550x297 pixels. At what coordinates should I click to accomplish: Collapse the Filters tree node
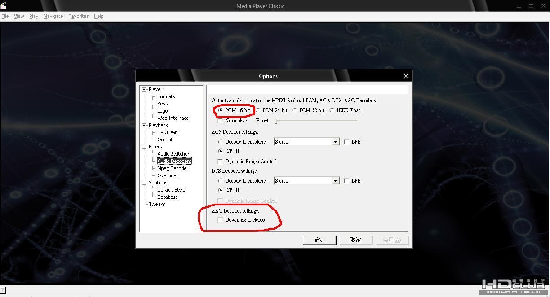pos(144,147)
